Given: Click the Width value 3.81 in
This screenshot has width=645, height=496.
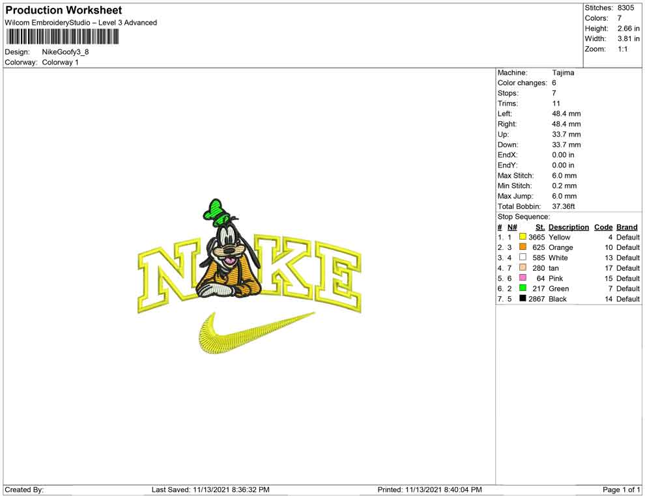Looking at the screenshot, I should pos(629,38).
